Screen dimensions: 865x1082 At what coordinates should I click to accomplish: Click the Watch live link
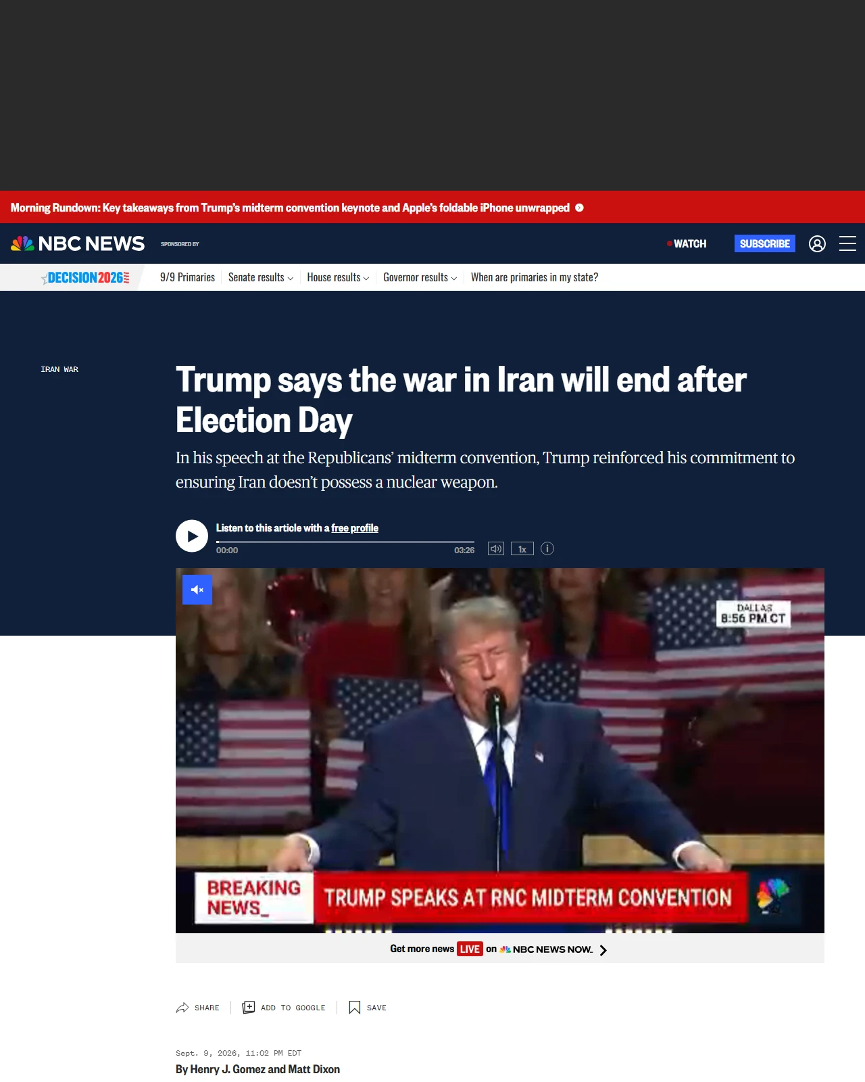687,243
